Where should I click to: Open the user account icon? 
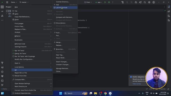(x=154, y=2)
